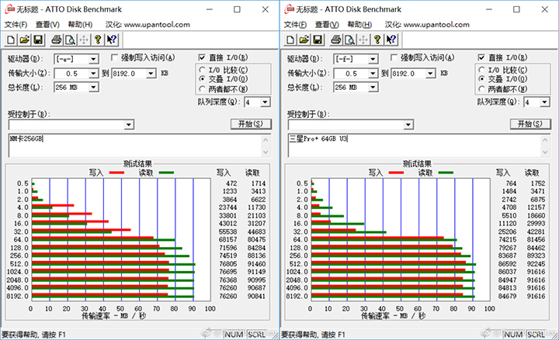Click write value 23744 in left results
Image resolution: width=559 pixels, height=340 pixels.
click(227, 208)
